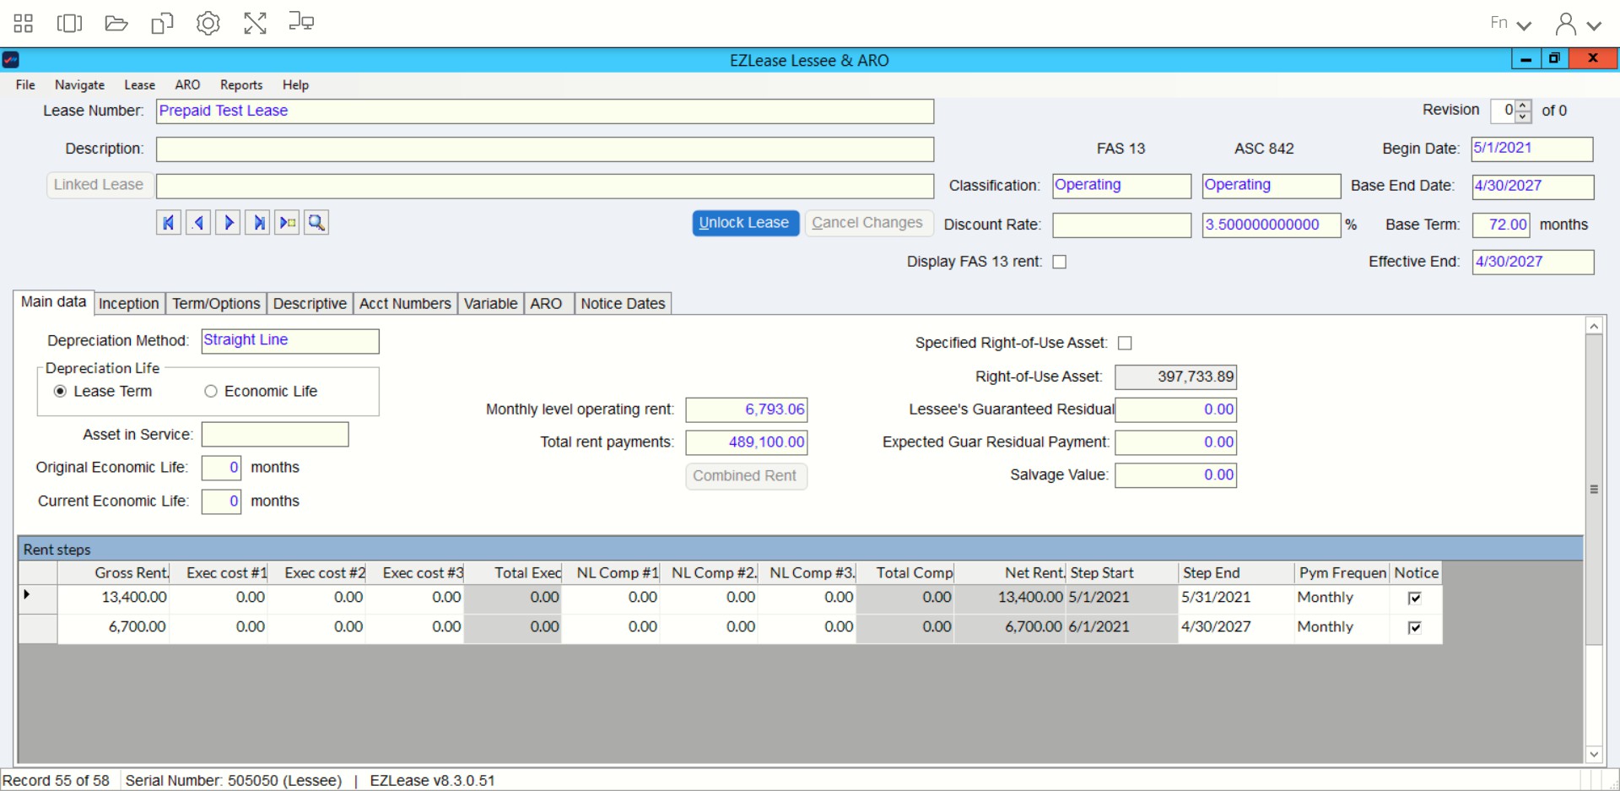1620x791 pixels.
Task: Click the Linked Lease button
Action: pyautogui.click(x=99, y=185)
